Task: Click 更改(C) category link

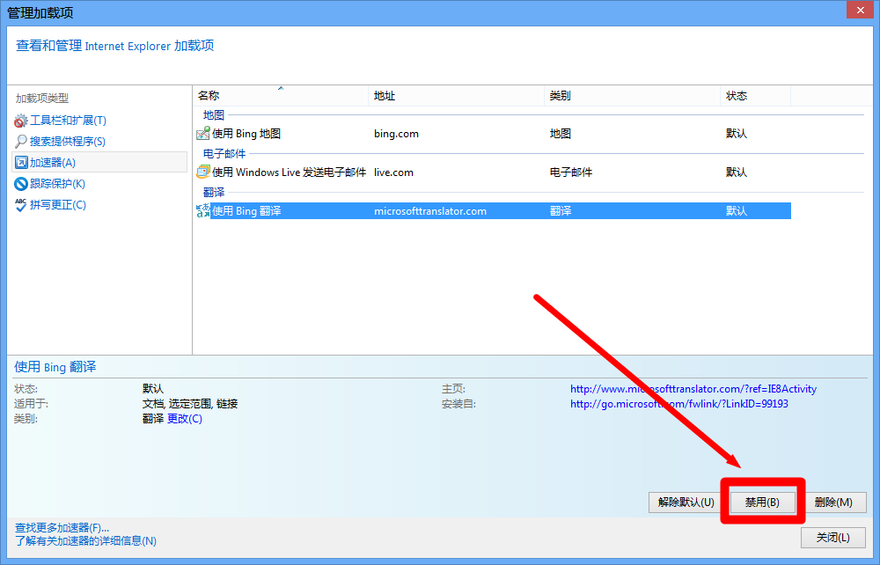Action: tap(185, 419)
